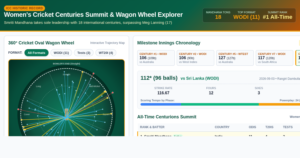Click the Sixes value 3

point(259,93)
